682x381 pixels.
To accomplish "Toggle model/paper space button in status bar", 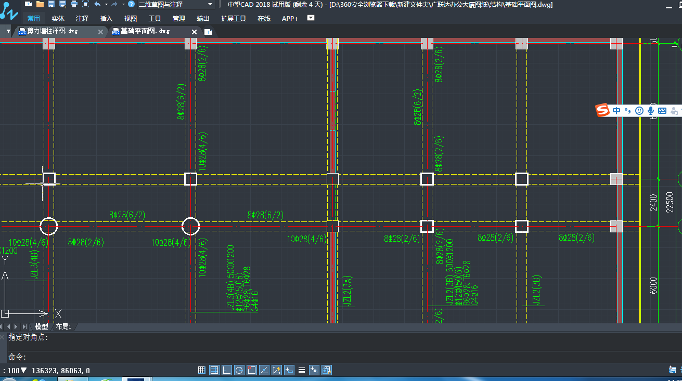I will point(327,370).
